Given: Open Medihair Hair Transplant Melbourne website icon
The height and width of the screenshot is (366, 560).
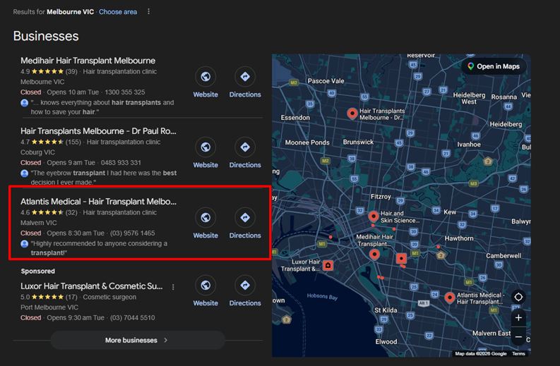Looking at the screenshot, I should 205,77.
